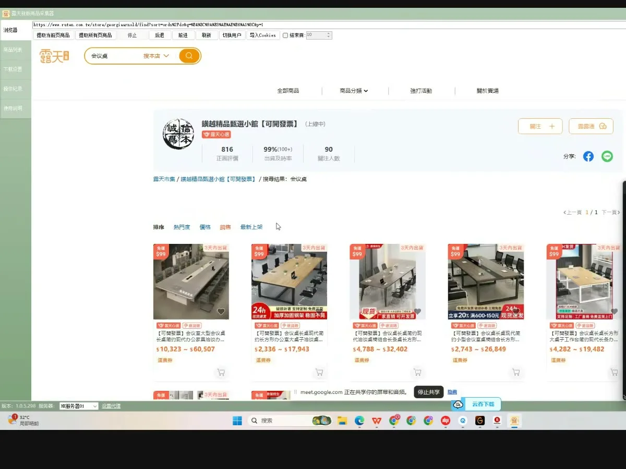The width and height of the screenshot is (626, 469).
Task: Click the 提取当前页商品 button
Action: (53, 35)
